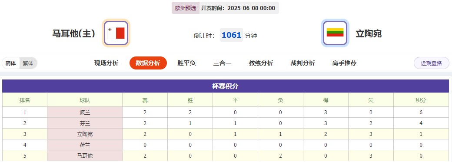Open the 三合一 tab

[222, 63]
